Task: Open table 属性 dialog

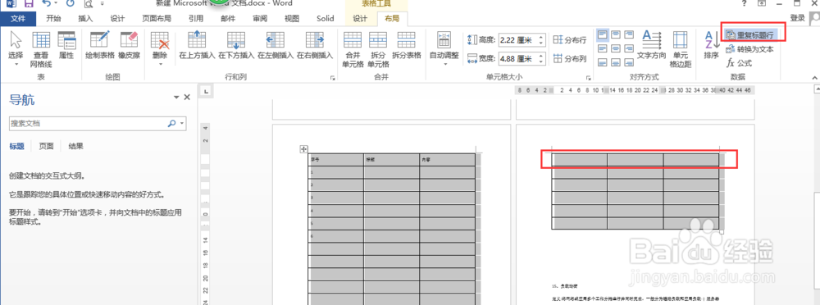Action: point(66,45)
